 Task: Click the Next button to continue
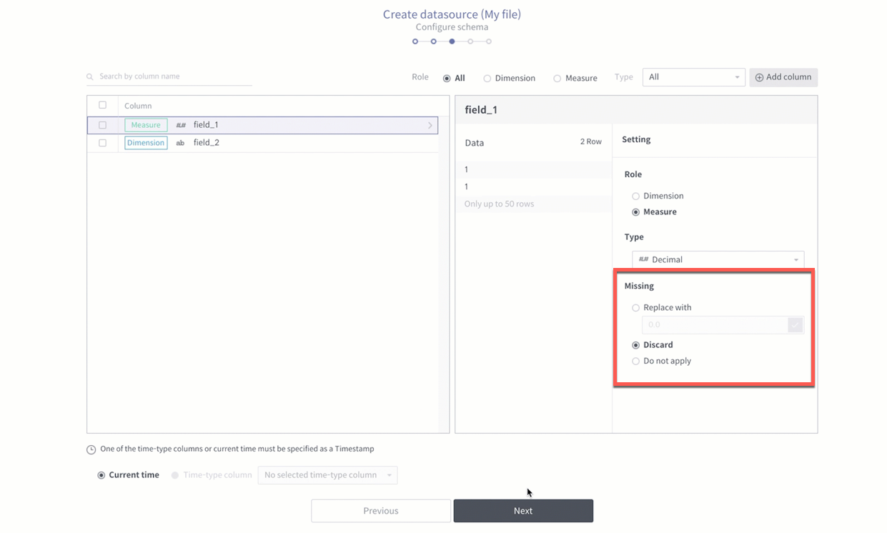point(522,510)
